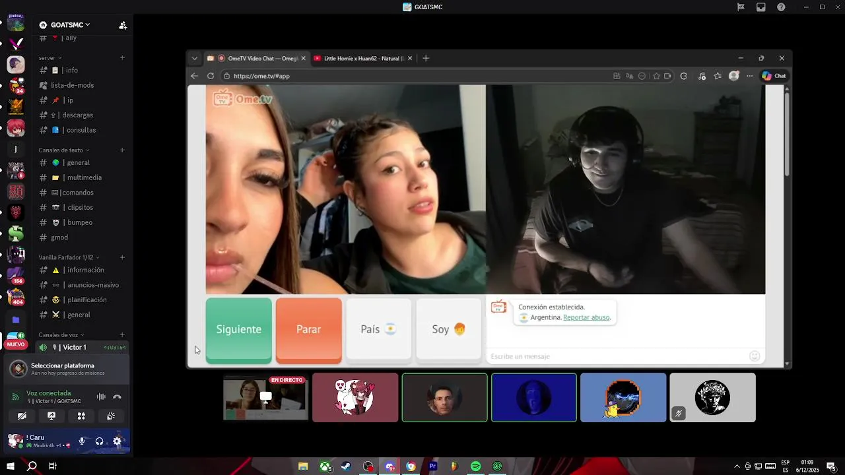This screenshot has width=845, height=475.
Task: Open the browser profile avatar
Action: tap(733, 76)
